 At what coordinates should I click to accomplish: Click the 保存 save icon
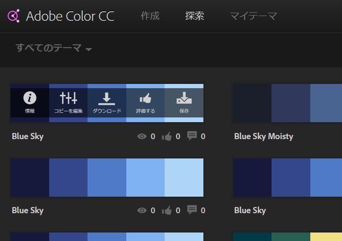[x=184, y=98]
